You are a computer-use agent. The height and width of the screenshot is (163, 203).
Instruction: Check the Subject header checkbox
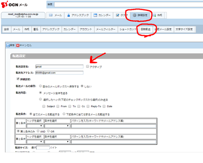pos(44,106)
